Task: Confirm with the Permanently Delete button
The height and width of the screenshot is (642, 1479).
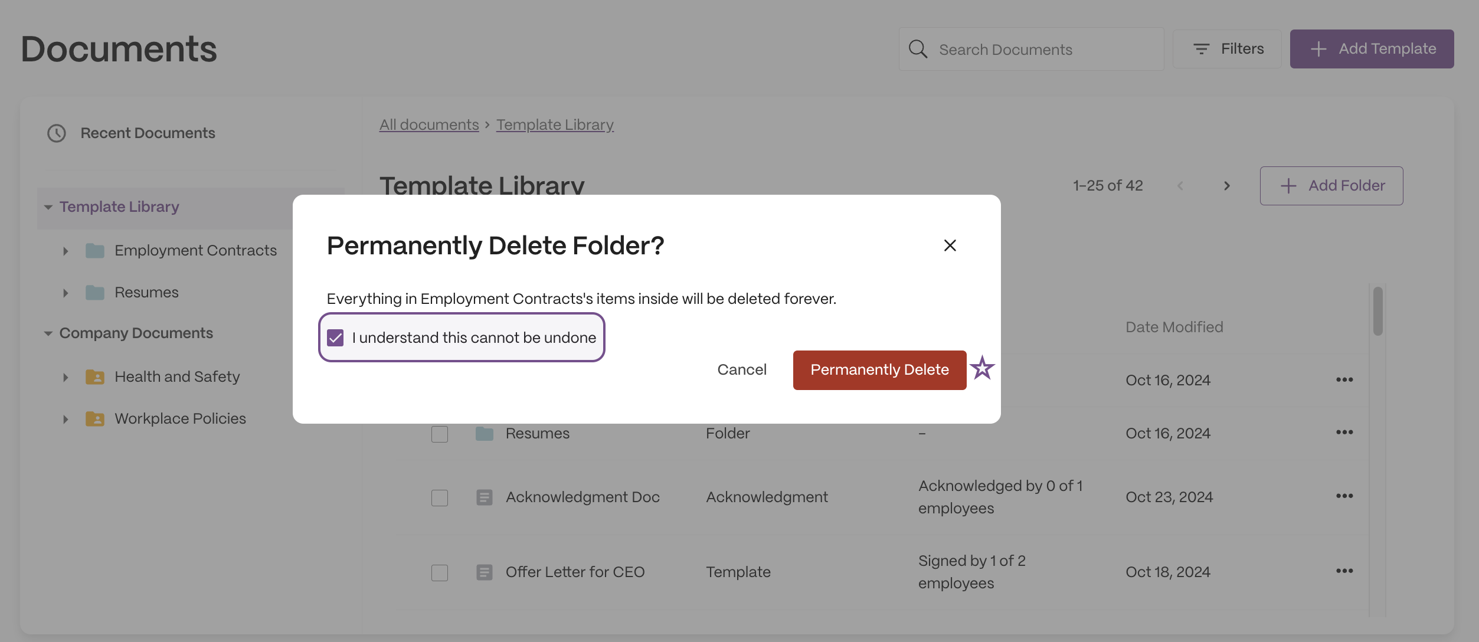Action: (879, 370)
